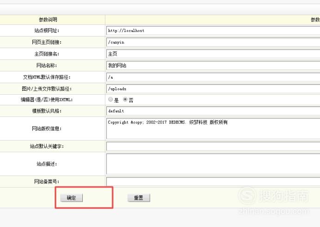Focus the 站点根网址 field with http://localhost
Image resolution: width=320 pixels, height=227 pixels.
pos(213,31)
